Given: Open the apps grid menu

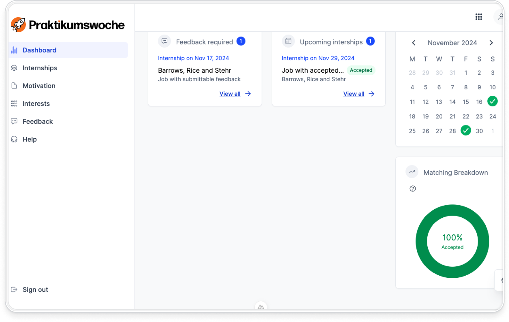Looking at the screenshot, I should point(479,17).
